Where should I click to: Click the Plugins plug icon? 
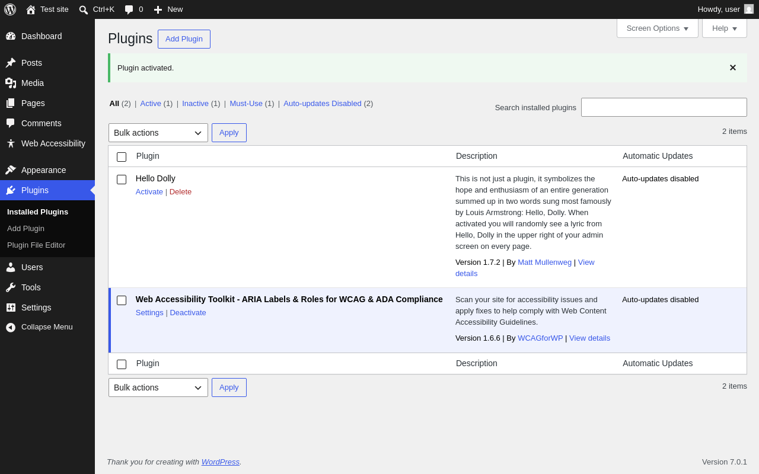(x=11, y=190)
